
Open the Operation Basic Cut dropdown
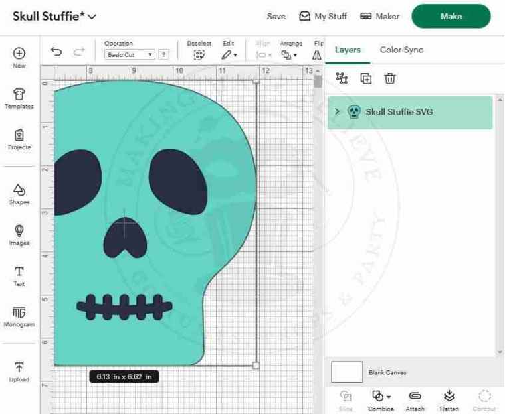click(x=130, y=55)
